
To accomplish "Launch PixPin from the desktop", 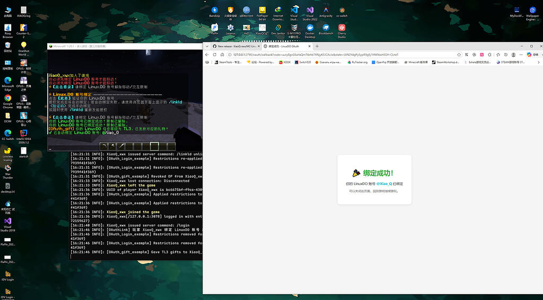I will tap(214, 29).
